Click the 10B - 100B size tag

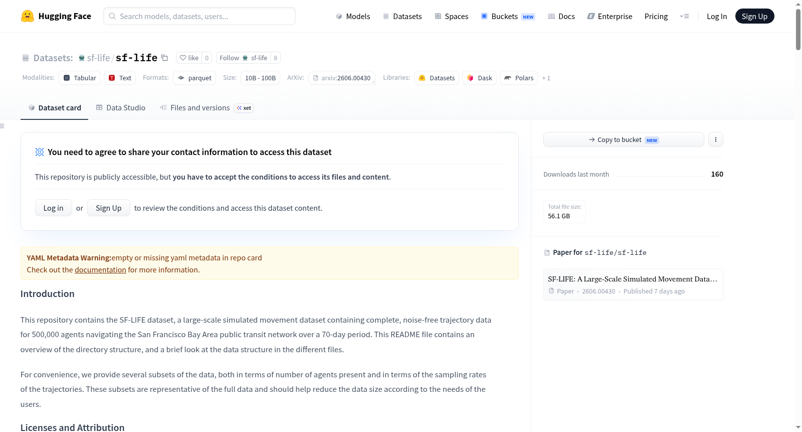[260, 78]
